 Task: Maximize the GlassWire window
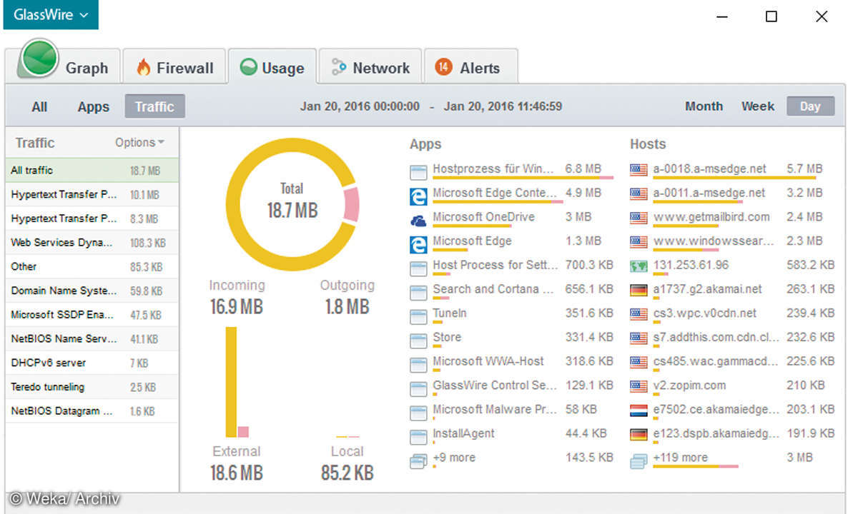click(x=771, y=16)
